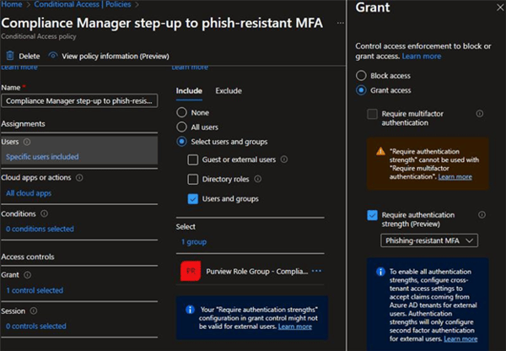Toggle Require multifactor authentication checkbox

point(373,114)
